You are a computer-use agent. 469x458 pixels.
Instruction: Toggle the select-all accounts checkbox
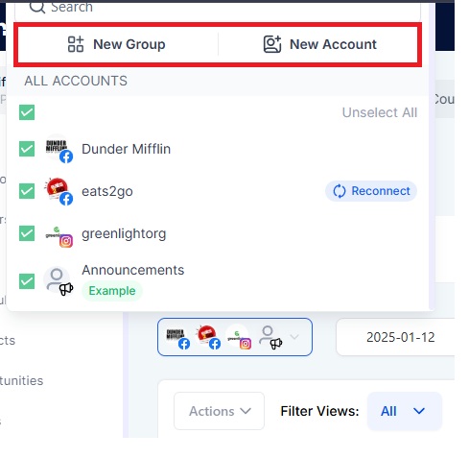[x=27, y=112]
